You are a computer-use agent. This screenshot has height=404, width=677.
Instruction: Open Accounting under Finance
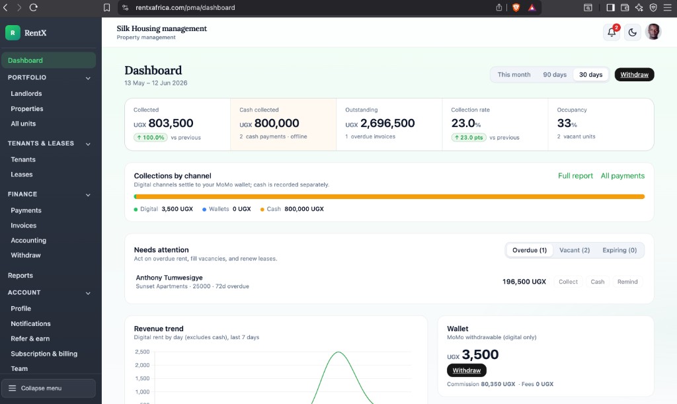(x=28, y=240)
